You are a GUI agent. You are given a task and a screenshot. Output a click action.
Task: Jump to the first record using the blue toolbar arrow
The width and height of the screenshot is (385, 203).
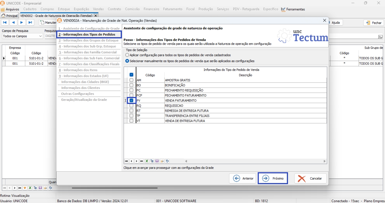tap(5, 23)
